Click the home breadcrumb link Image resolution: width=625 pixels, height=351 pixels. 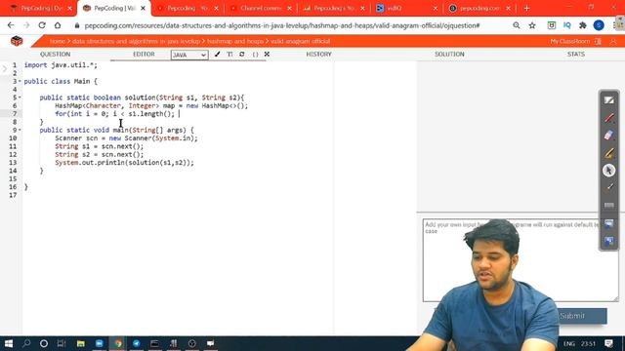pyautogui.click(x=58, y=41)
